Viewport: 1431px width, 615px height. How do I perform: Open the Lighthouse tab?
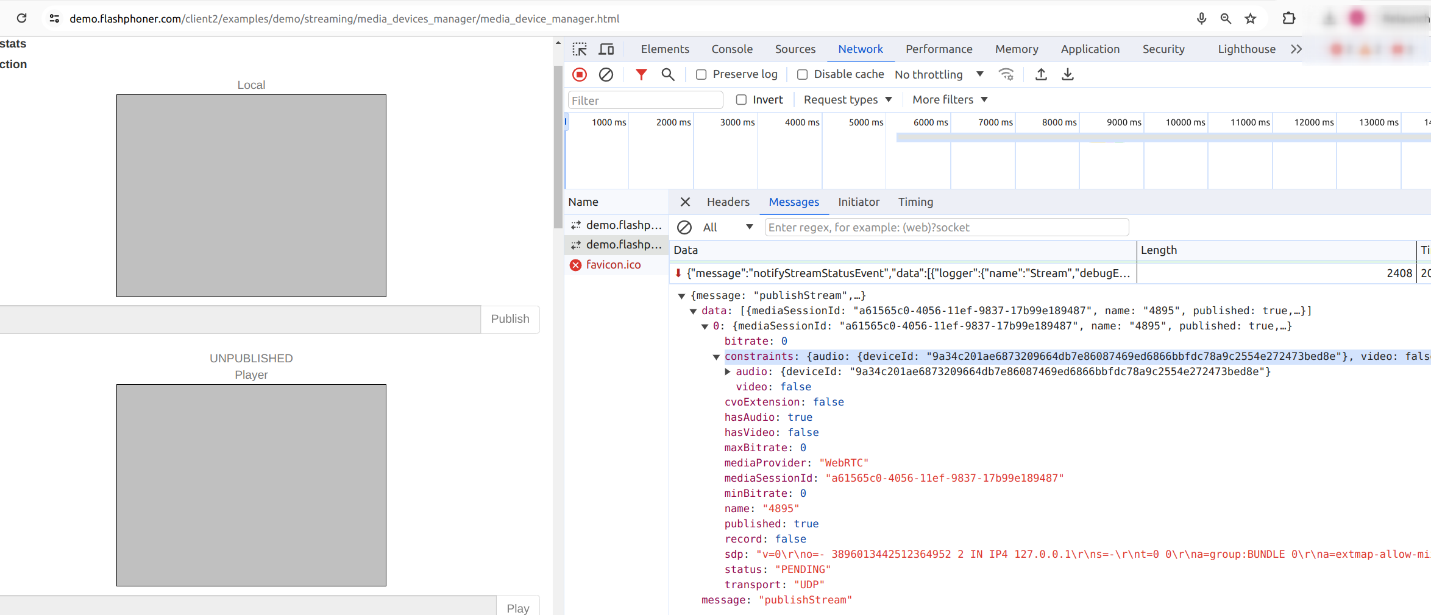coord(1246,49)
